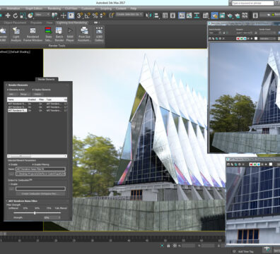280x254 pixels.
Task: Open A360 Gallery ribbon tool
Action: click(x=99, y=35)
